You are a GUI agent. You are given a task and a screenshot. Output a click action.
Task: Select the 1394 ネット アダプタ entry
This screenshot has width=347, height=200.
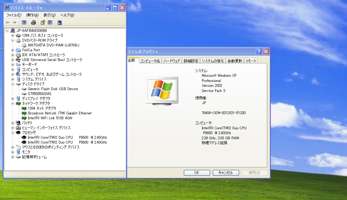[x=42, y=108]
